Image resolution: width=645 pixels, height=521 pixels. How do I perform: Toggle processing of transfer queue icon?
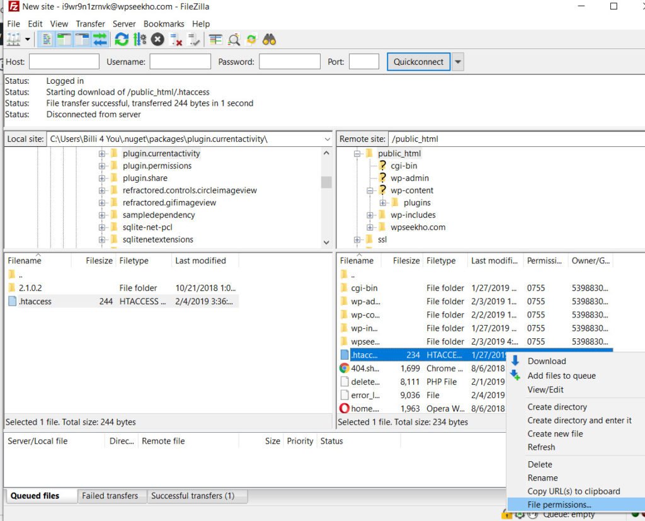(x=140, y=40)
